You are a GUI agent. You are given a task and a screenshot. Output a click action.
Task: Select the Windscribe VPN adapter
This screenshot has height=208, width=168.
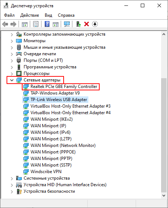[46, 172]
